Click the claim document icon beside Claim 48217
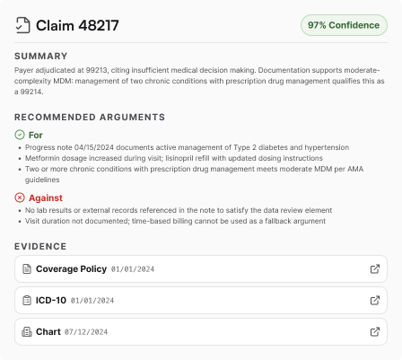Image resolution: width=402 pixels, height=360 pixels. pos(22,25)
